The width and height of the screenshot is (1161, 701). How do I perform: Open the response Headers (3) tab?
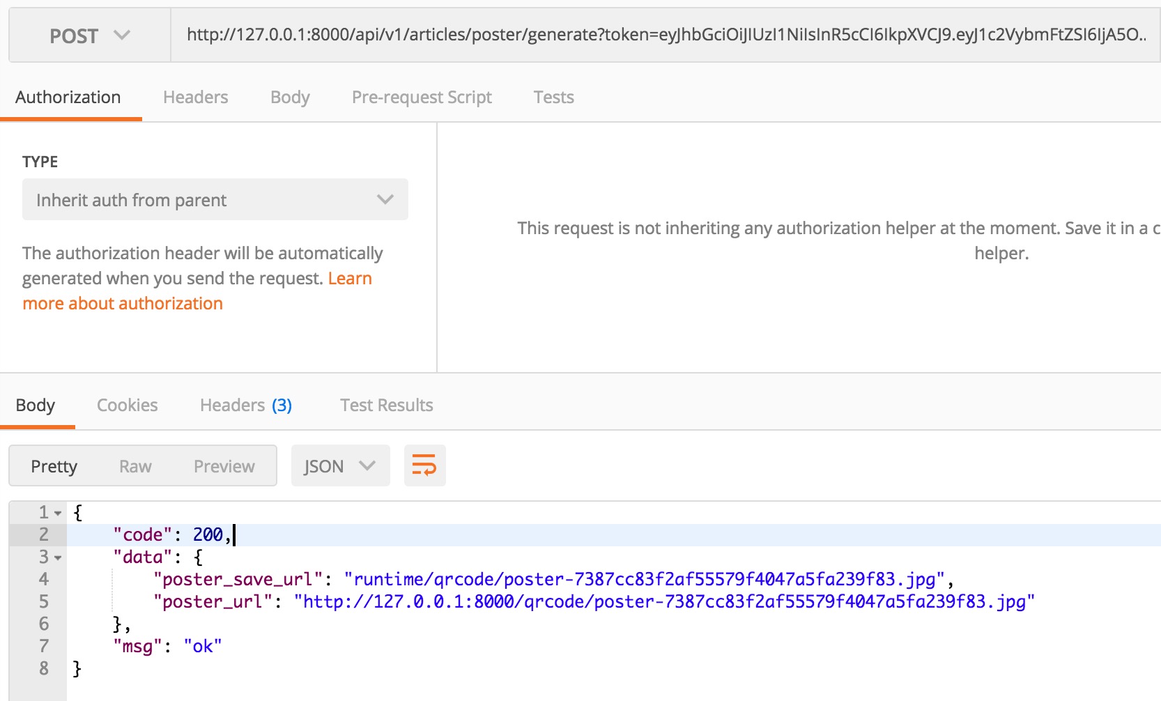245,406
